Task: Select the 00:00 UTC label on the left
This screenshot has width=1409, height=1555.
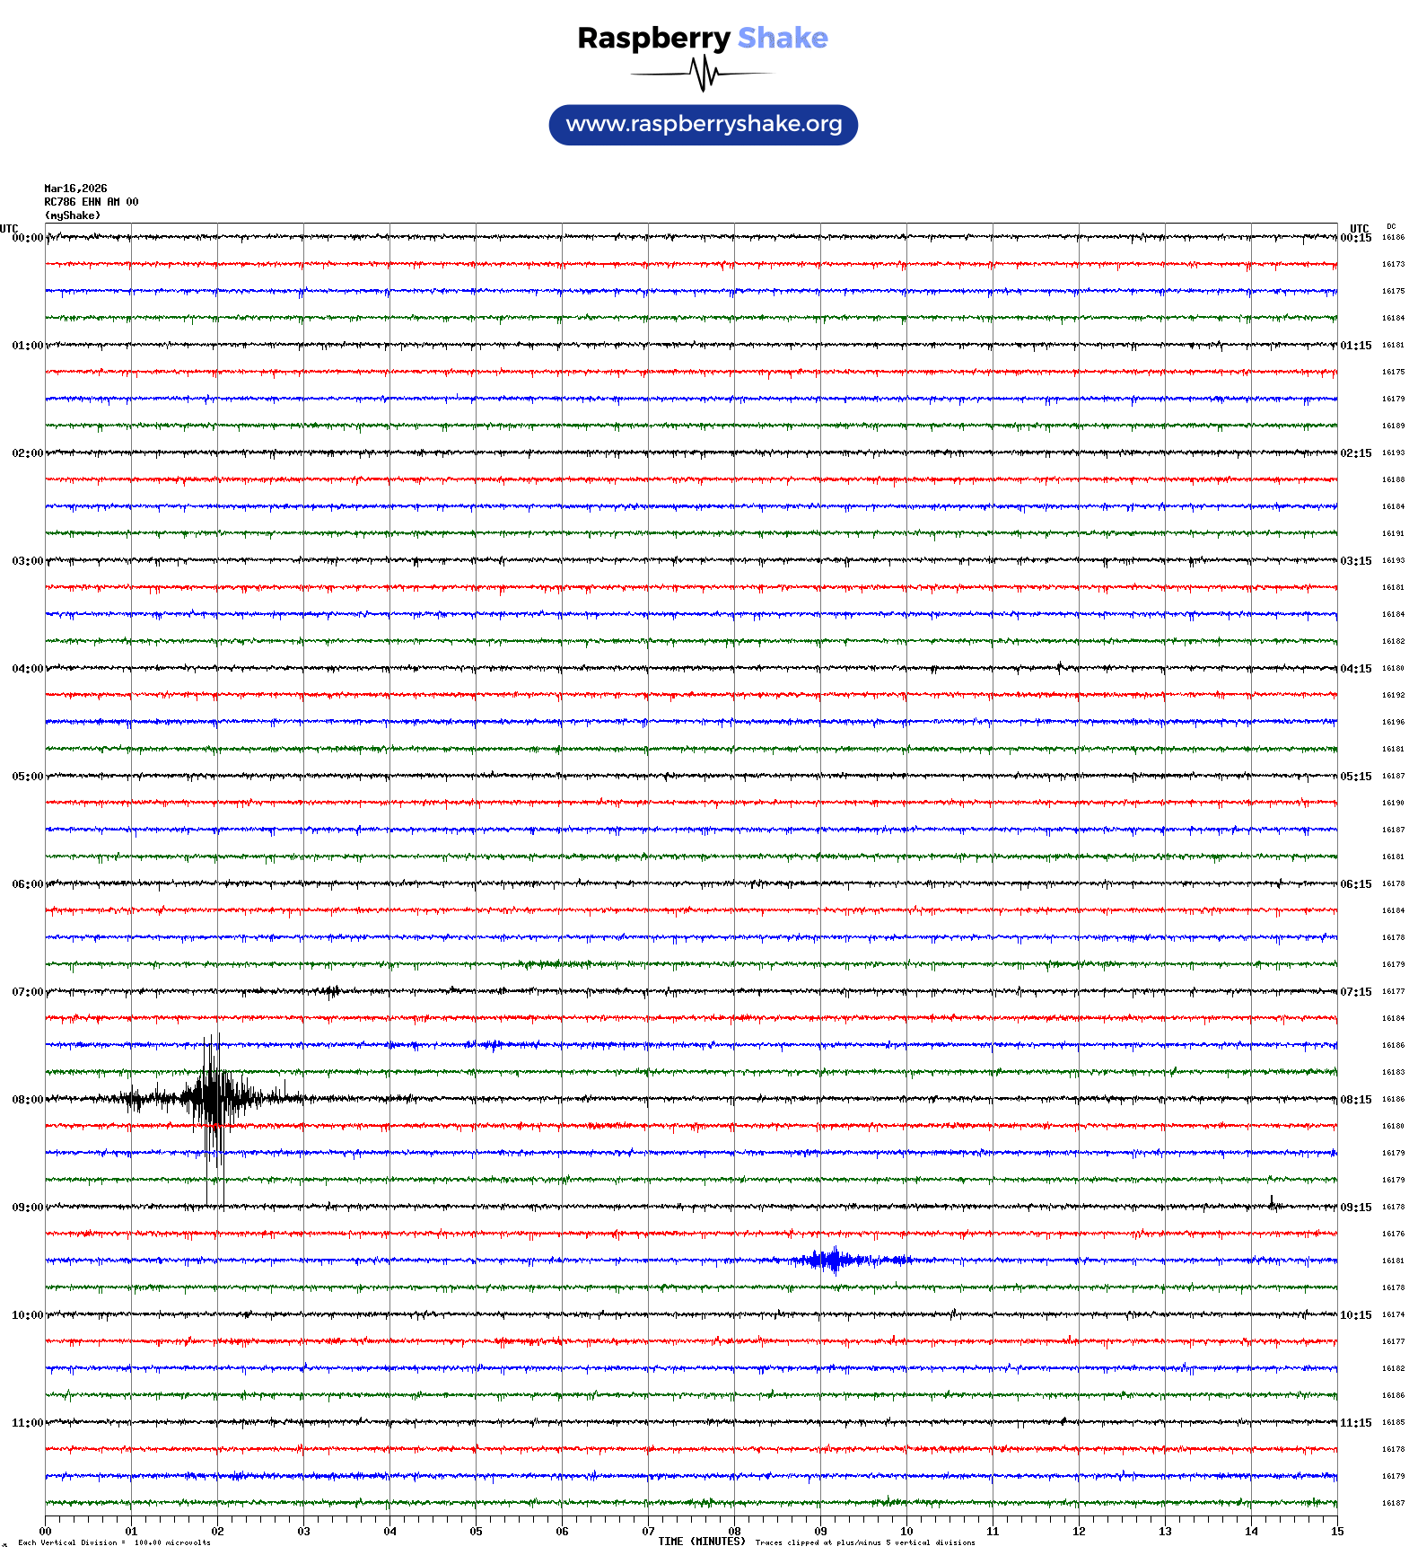Action: (27, 238)
